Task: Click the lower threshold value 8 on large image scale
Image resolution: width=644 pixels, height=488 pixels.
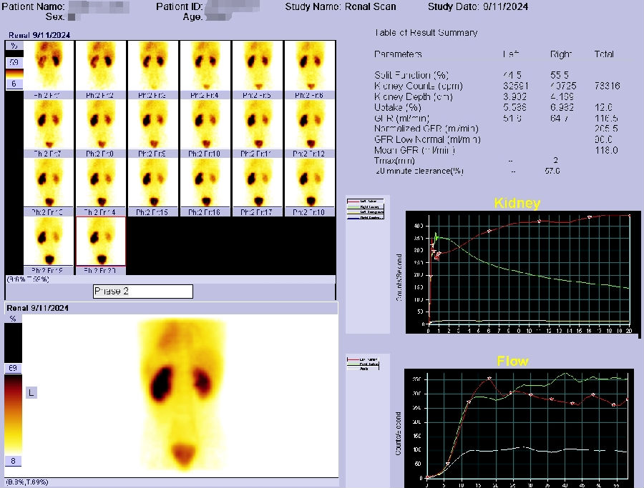Action: (12, 461)
